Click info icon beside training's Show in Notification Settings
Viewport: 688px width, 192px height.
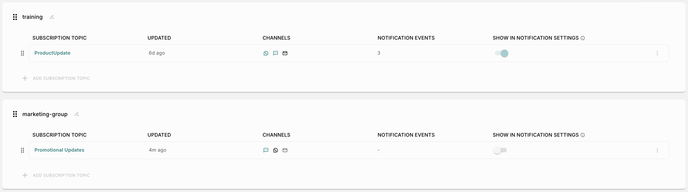point(583,38)
